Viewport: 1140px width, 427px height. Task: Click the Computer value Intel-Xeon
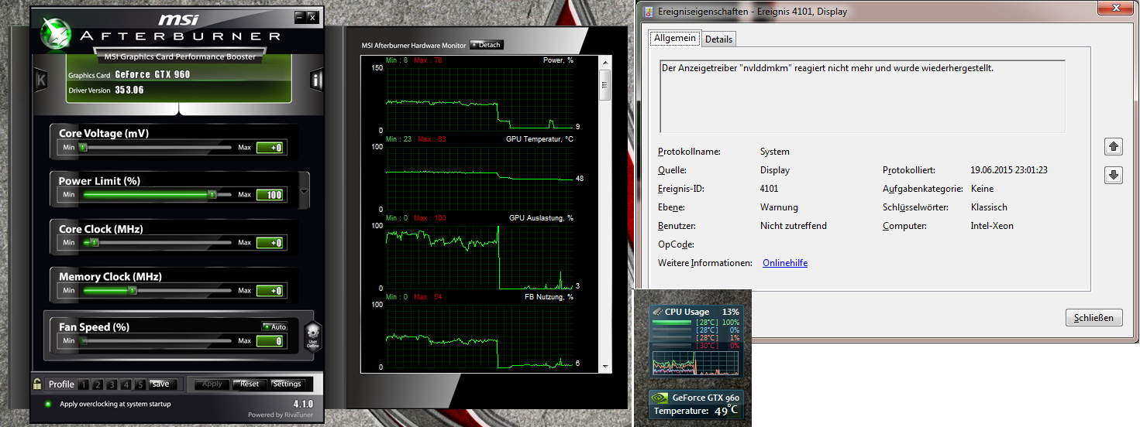tap(992, 226)
